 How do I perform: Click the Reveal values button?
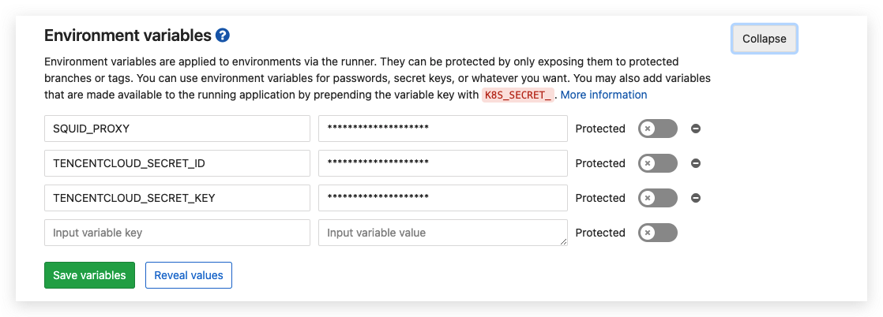[188, 275]
